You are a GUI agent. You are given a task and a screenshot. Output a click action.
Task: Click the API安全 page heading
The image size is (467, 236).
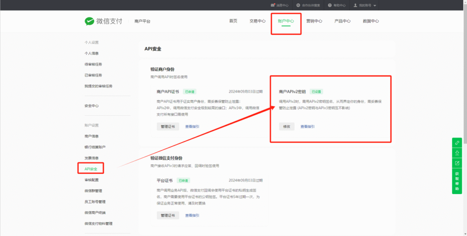tap(153, 49)
